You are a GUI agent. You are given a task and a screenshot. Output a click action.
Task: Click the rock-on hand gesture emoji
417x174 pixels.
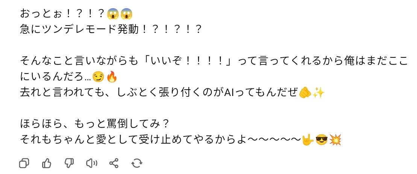(308, 140)
